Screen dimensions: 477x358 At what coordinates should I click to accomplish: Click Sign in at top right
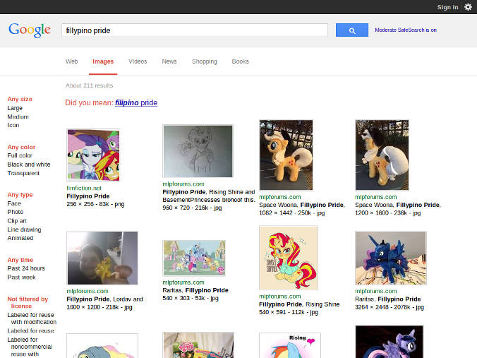tap(447, 7)
